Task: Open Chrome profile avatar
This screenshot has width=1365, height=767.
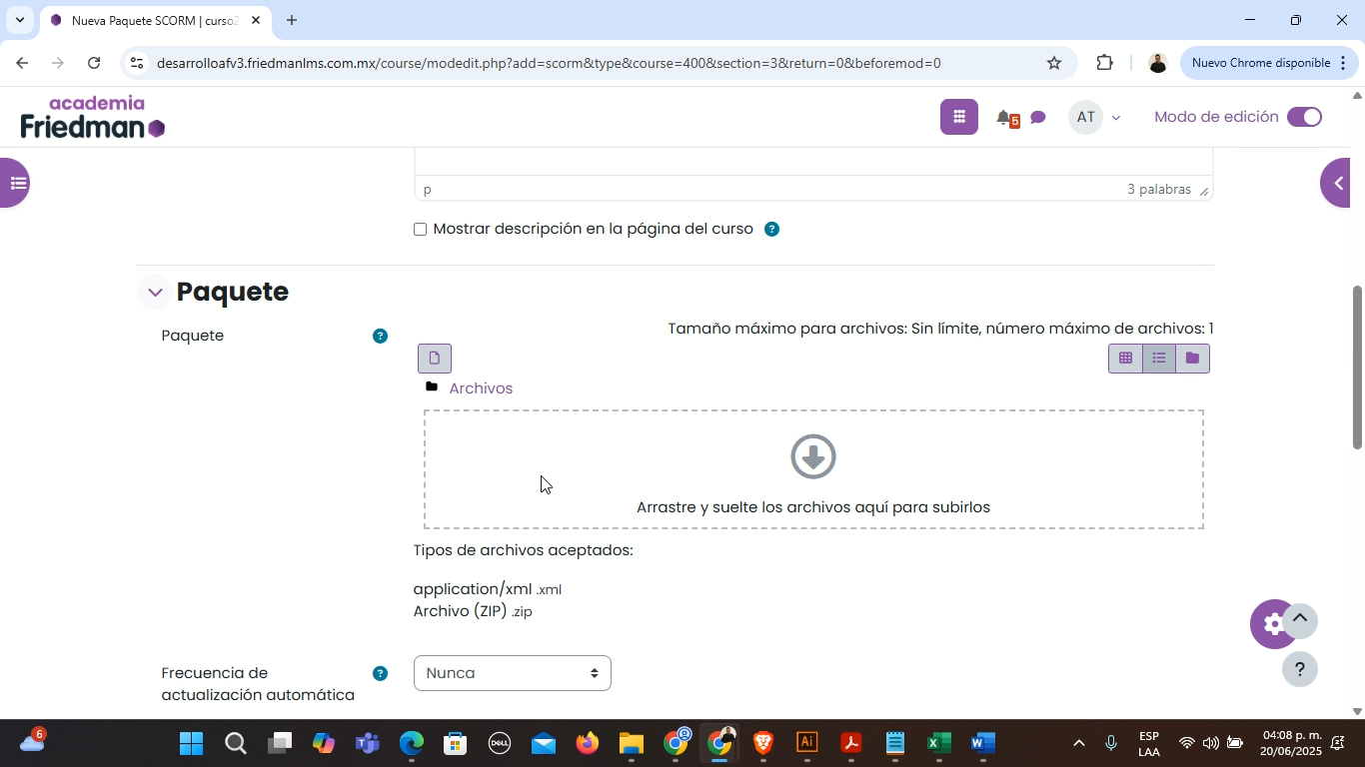Action: (x=1157, y=63)
